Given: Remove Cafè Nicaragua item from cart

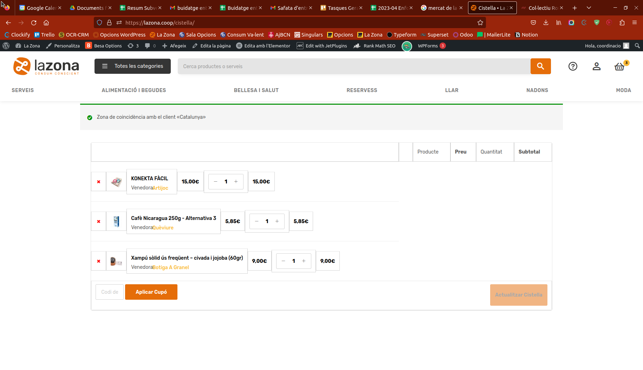Looking at the screenshot, I should pyautogui.click(x=99, y=221).
